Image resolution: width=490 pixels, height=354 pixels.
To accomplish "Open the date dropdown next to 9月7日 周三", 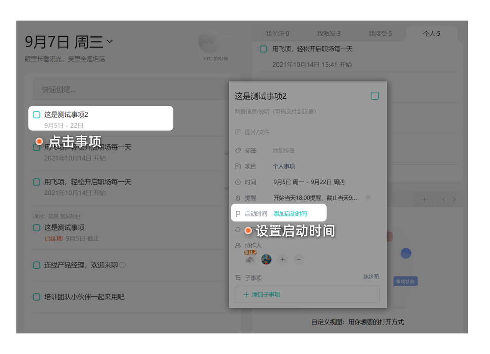I will (x=110, y=41).
